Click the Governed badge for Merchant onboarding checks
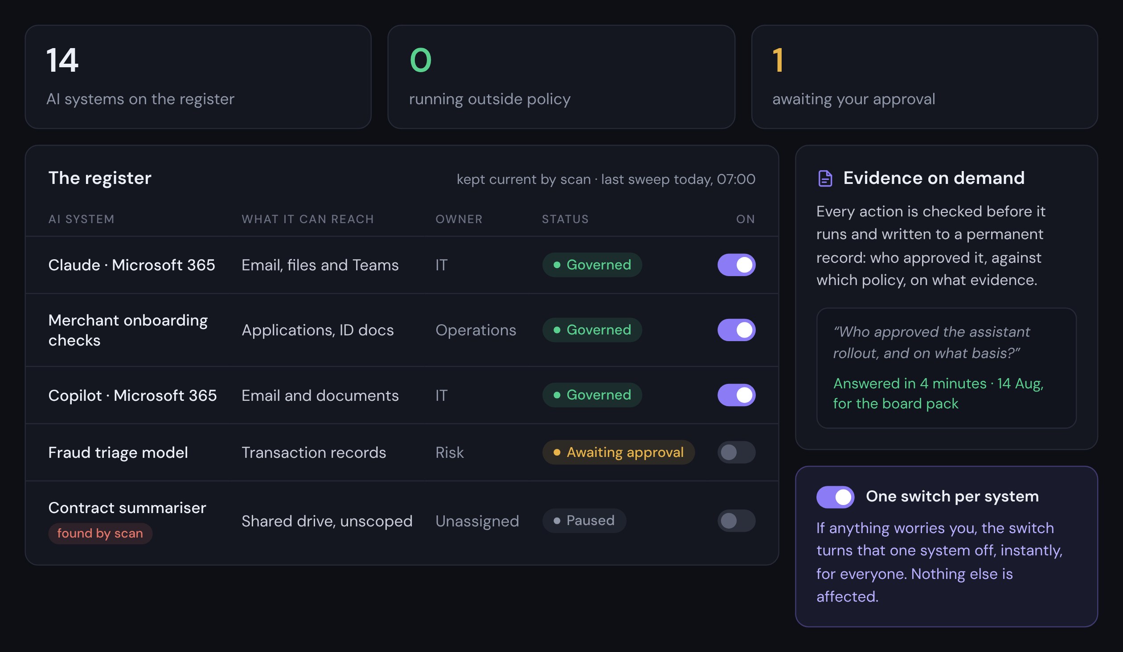 [592, 330]
